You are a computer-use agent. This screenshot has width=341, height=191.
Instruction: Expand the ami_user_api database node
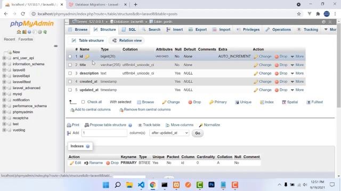[x=4, y=58]
